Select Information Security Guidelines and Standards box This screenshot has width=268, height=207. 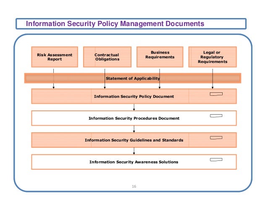click(x=134, y=140)
